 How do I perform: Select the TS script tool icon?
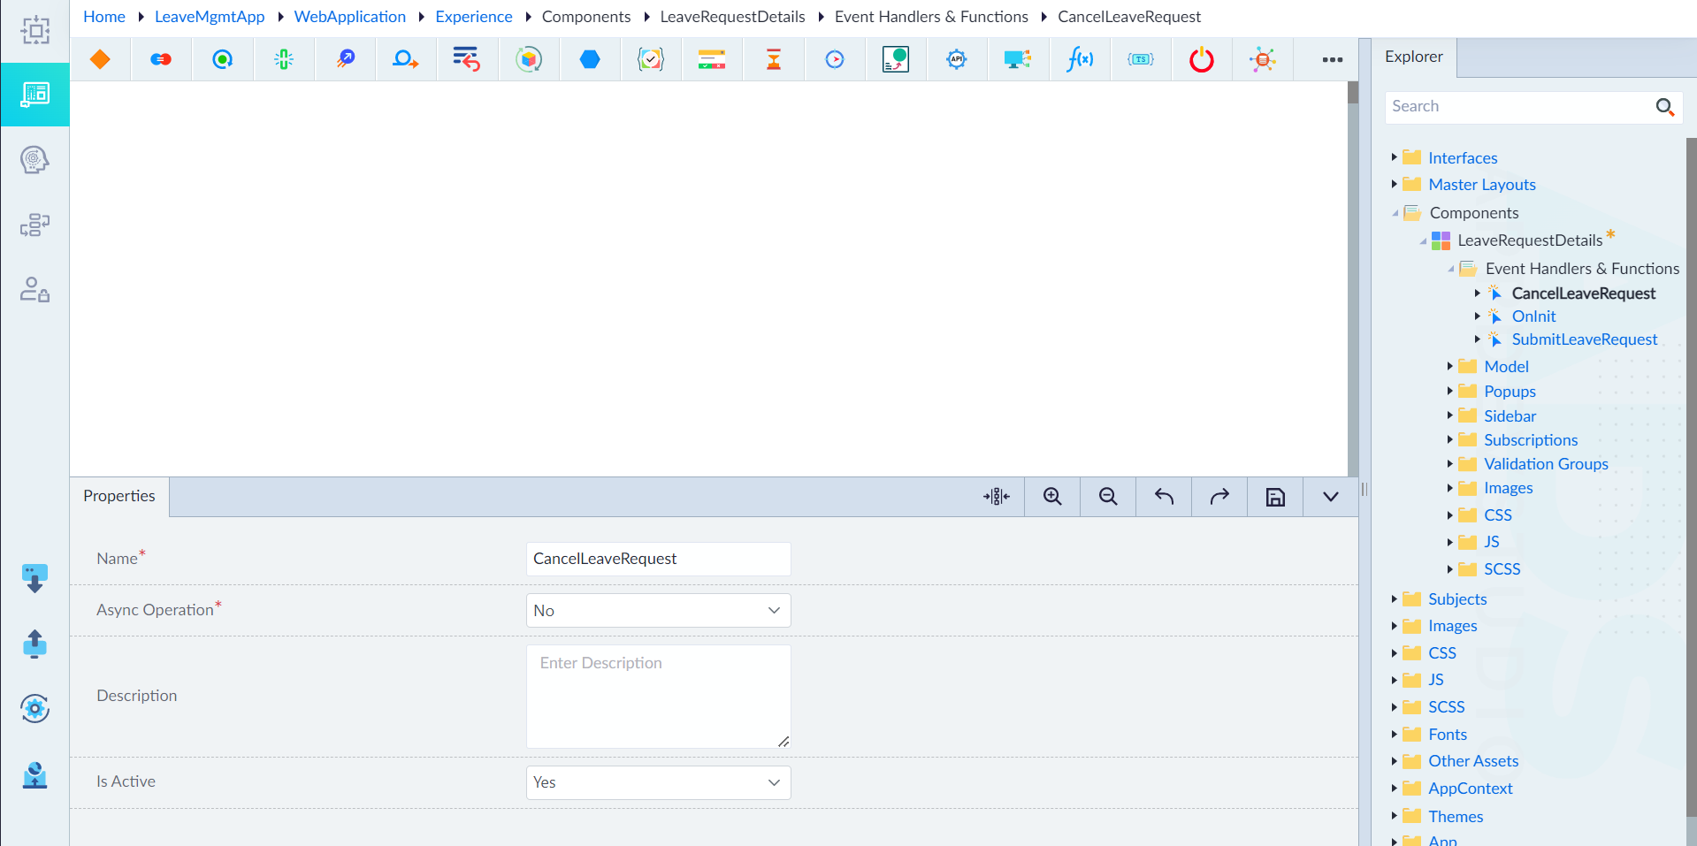(x=1141, y=59)
